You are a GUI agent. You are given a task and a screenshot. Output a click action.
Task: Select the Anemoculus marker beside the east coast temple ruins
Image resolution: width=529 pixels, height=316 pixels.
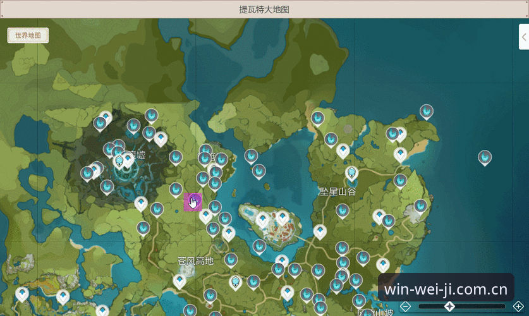click(421, 207)
